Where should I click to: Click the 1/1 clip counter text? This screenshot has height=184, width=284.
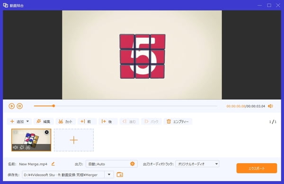[x=273, y=122]
